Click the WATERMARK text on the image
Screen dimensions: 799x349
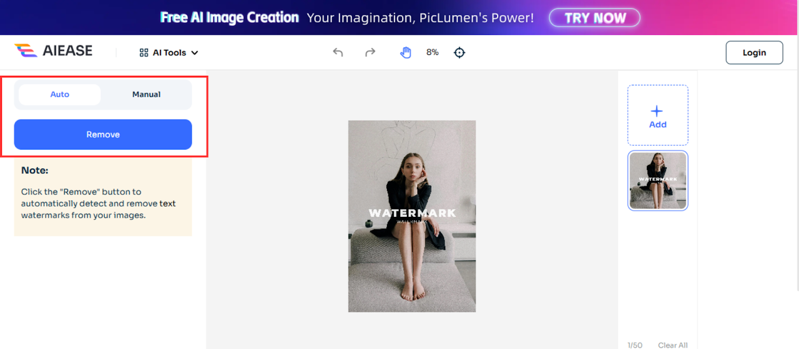(x=412, y=213)
